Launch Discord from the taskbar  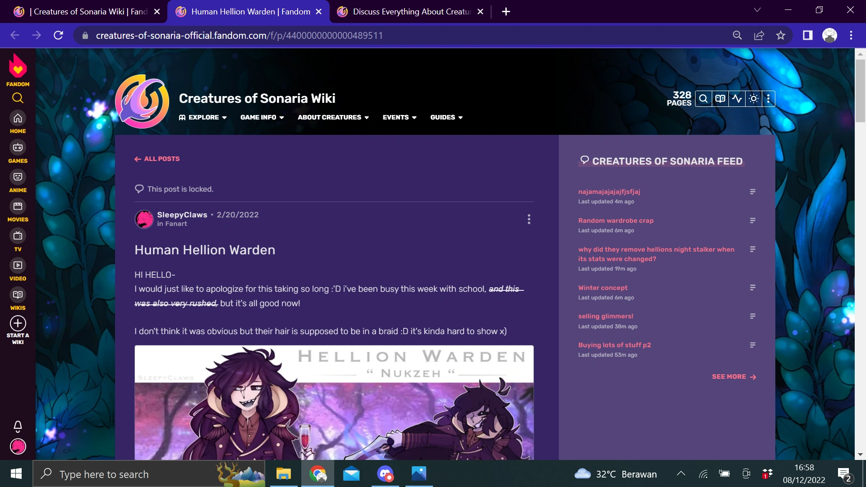(x=385, y=473)
